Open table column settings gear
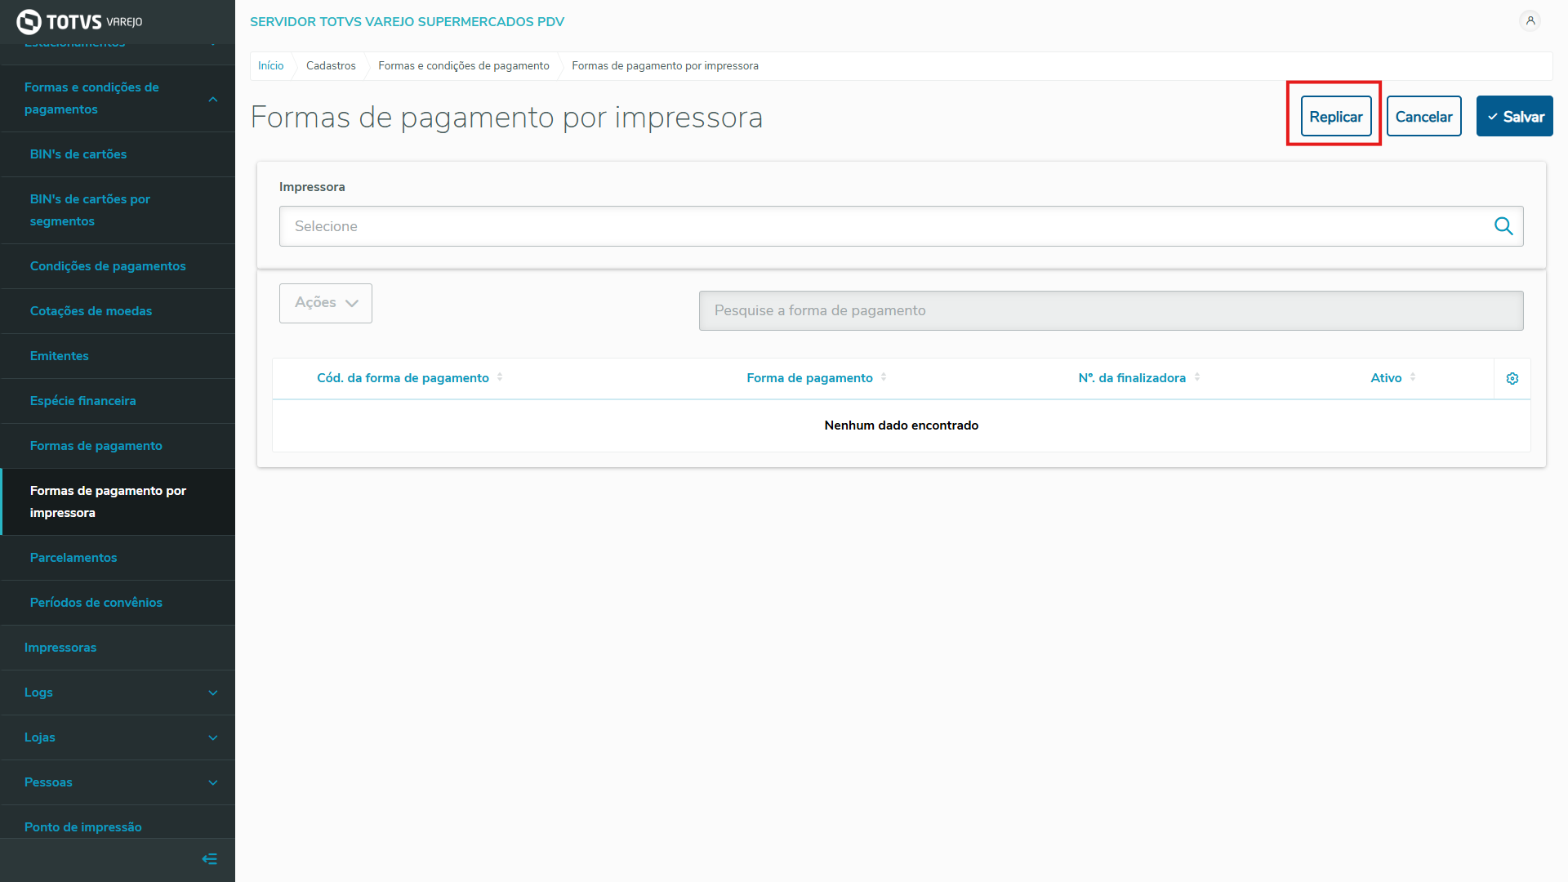The height and width of the screenshot is (882, 1568). pyautogui.click(x=1512, y=379)
